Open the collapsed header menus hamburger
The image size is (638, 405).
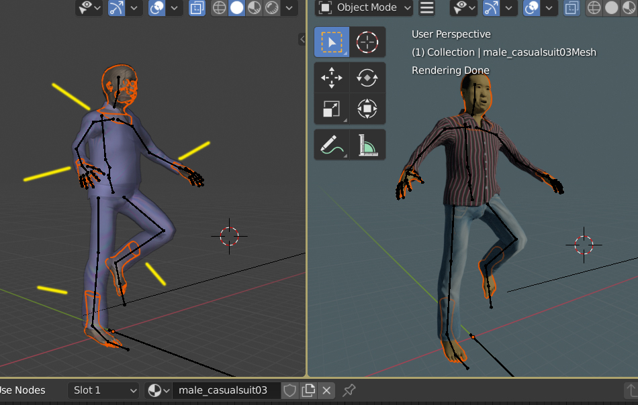pos(426,8)
